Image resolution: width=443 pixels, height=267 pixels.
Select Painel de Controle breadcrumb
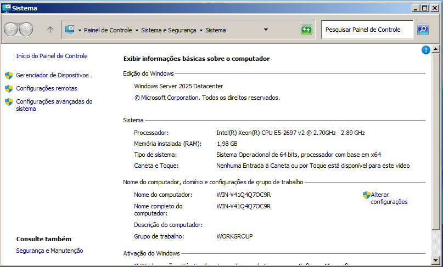tap(108, 30)
